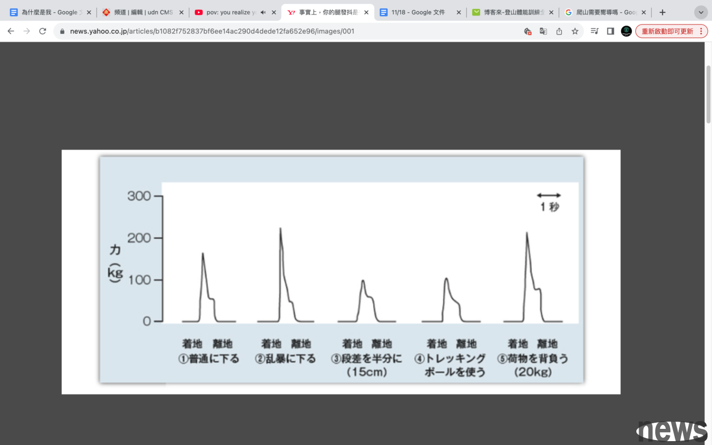
Task: Open the Chrome profile avatar
Action: 626,31
